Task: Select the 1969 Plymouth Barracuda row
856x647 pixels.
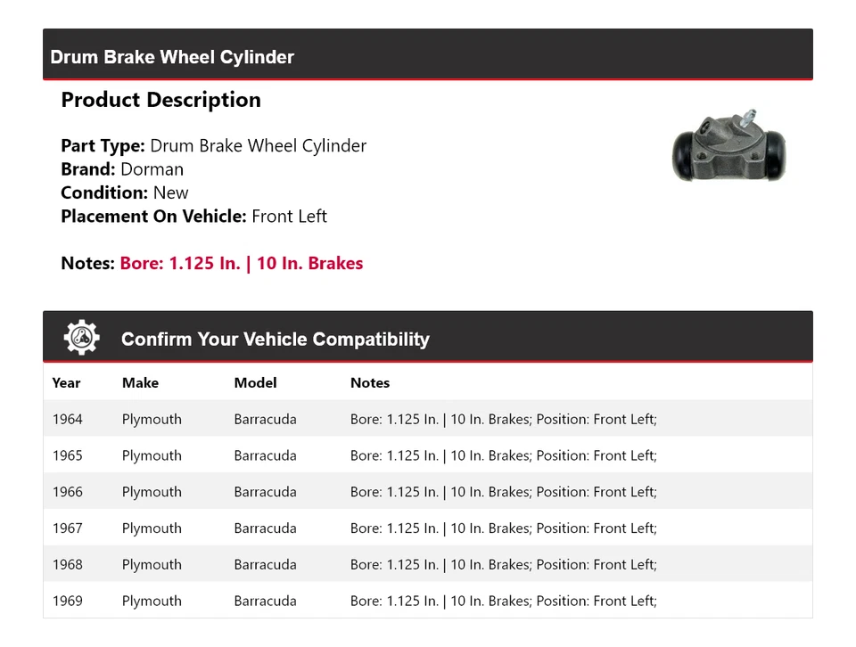Action: (427, 601)
